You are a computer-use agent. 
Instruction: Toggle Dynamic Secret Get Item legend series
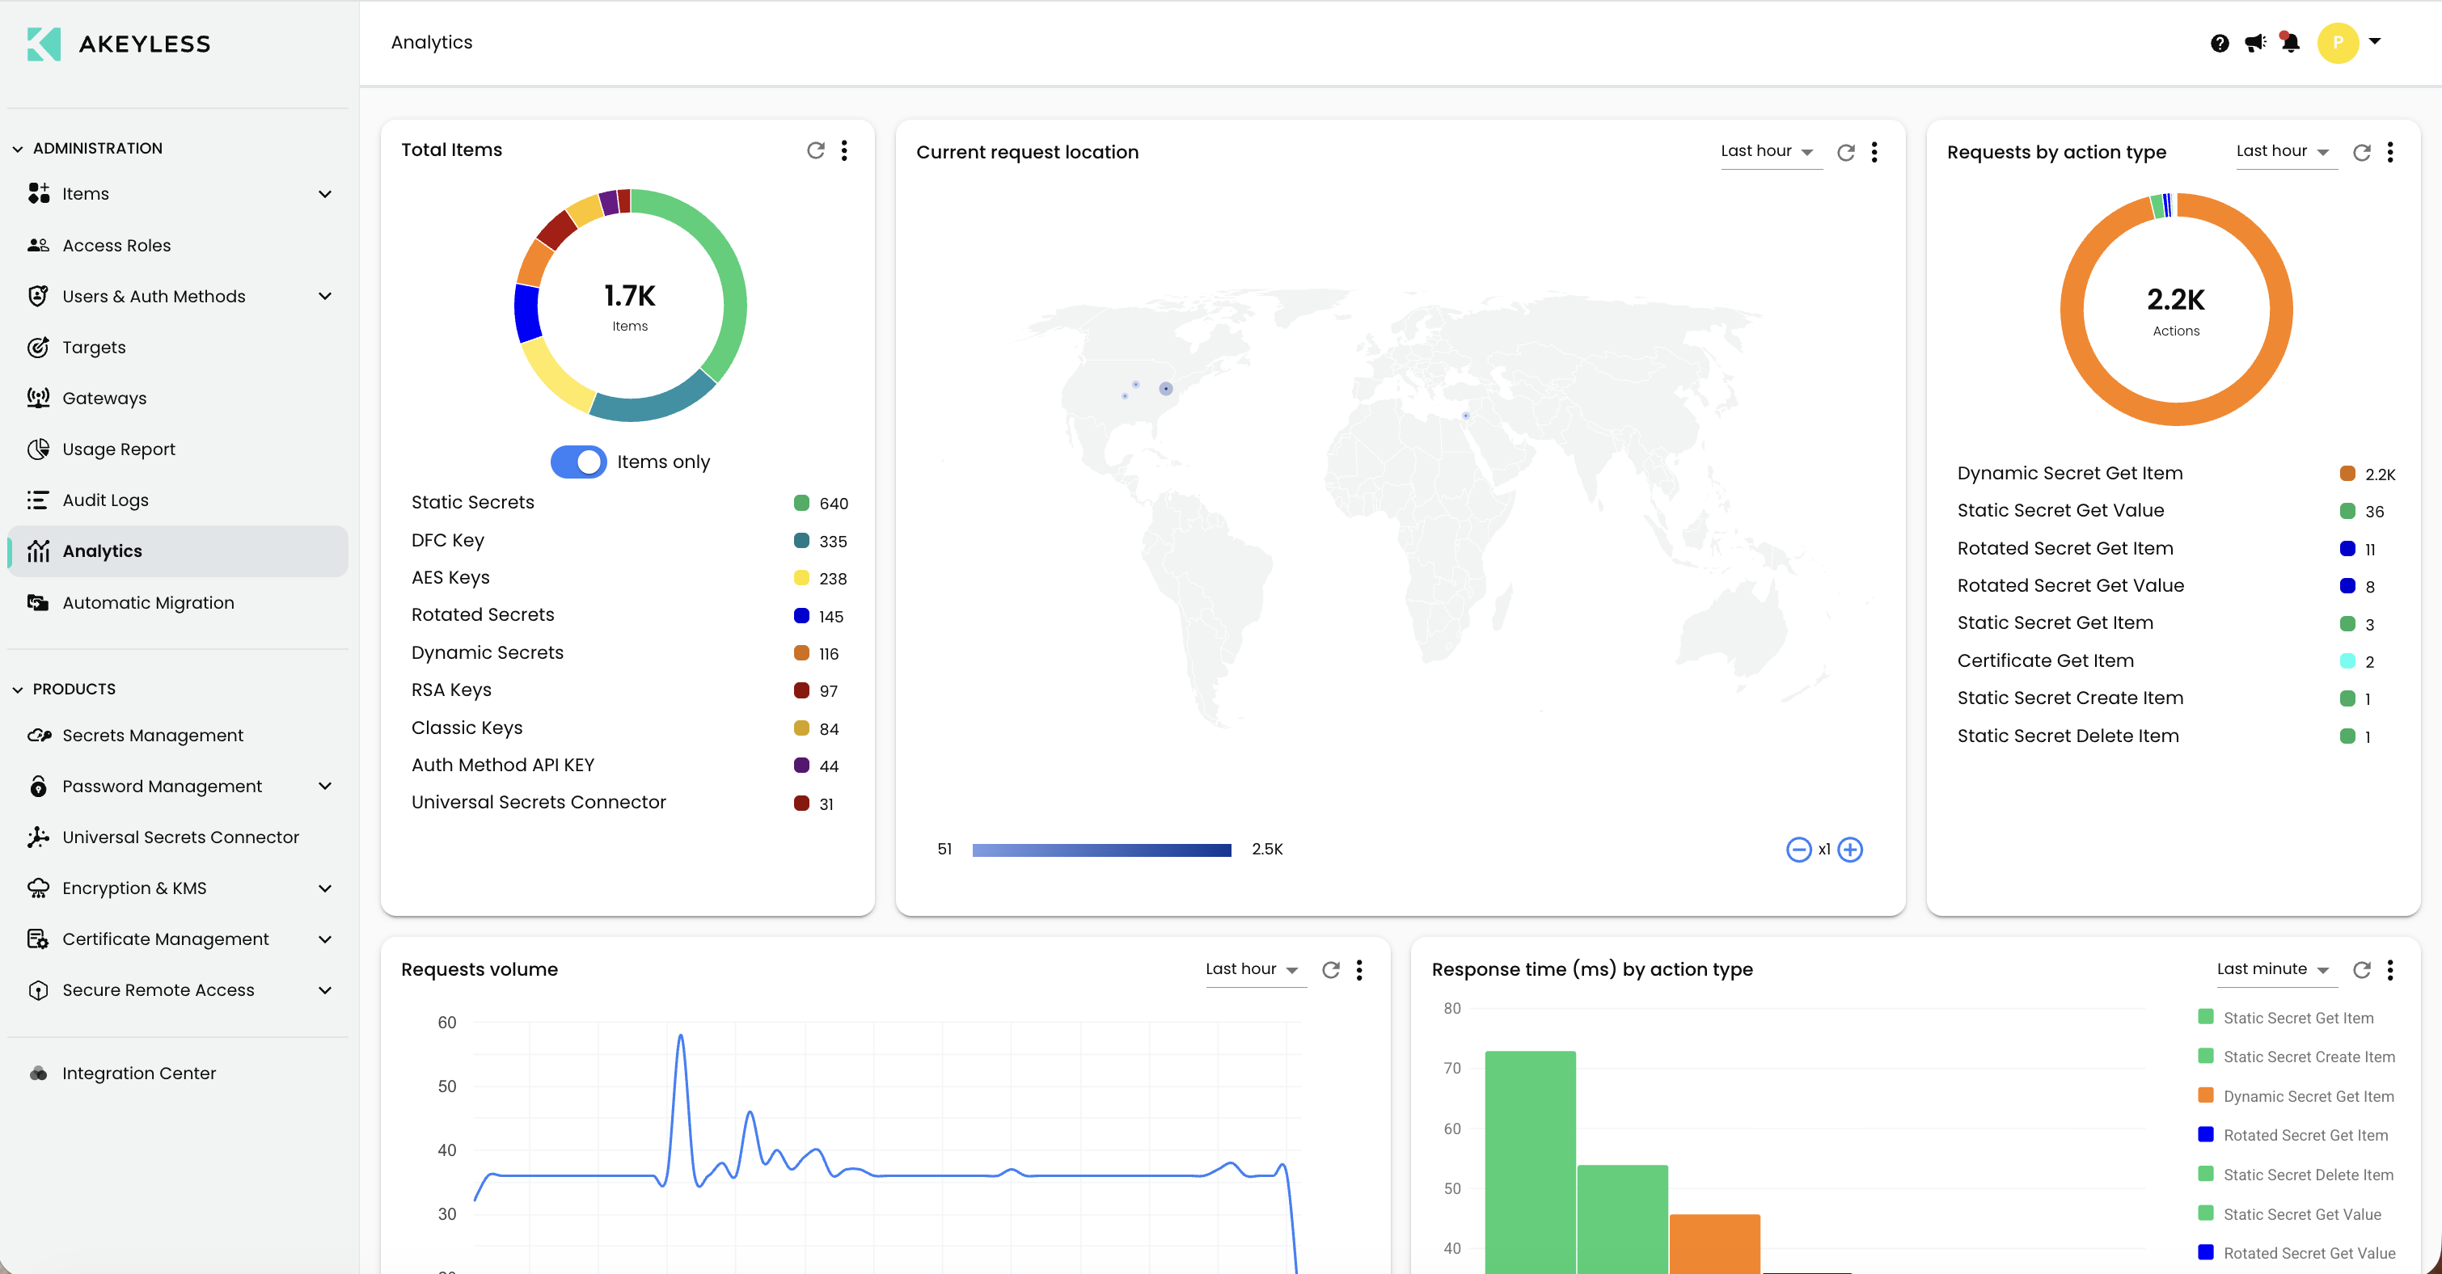click(x=2308, y=1097)
